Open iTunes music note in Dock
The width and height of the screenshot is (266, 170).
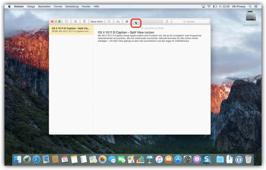(159, 160)
